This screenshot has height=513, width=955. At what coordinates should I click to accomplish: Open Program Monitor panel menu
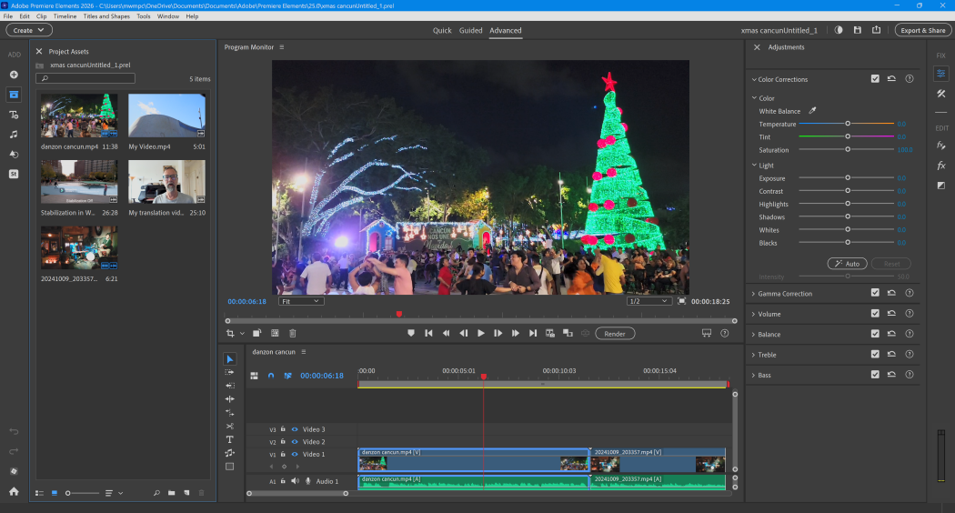pos(281,47)
